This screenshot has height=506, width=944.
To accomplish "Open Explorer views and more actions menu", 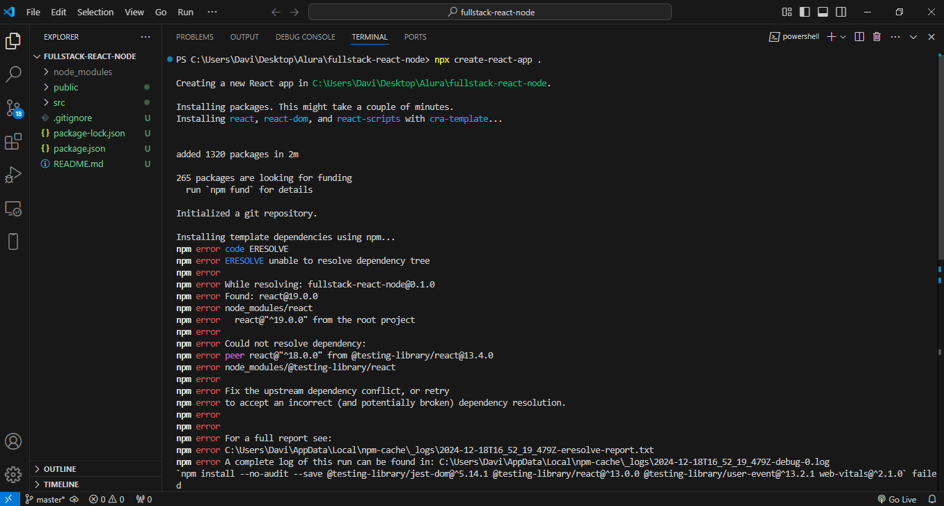I will click(x=145, y=37).
